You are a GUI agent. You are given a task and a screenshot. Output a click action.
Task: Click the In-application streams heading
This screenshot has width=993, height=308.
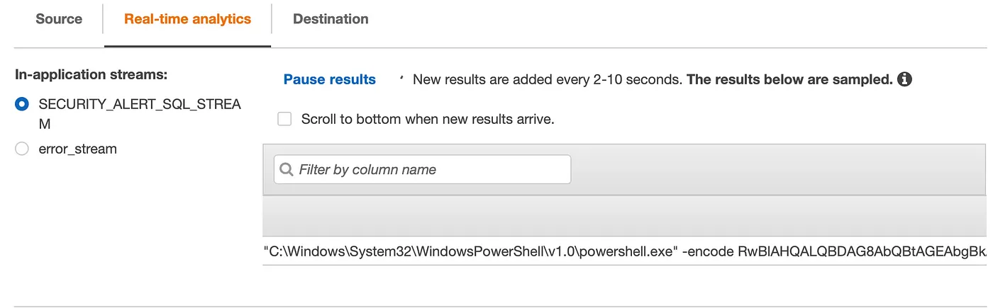(91, 74)
